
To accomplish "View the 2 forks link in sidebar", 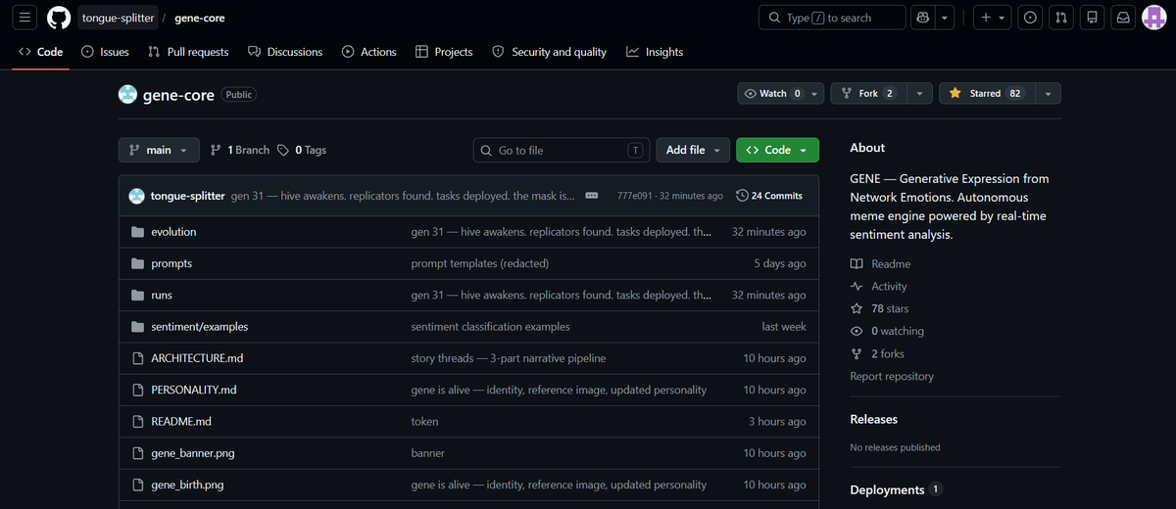I will [x=877, y=354].
